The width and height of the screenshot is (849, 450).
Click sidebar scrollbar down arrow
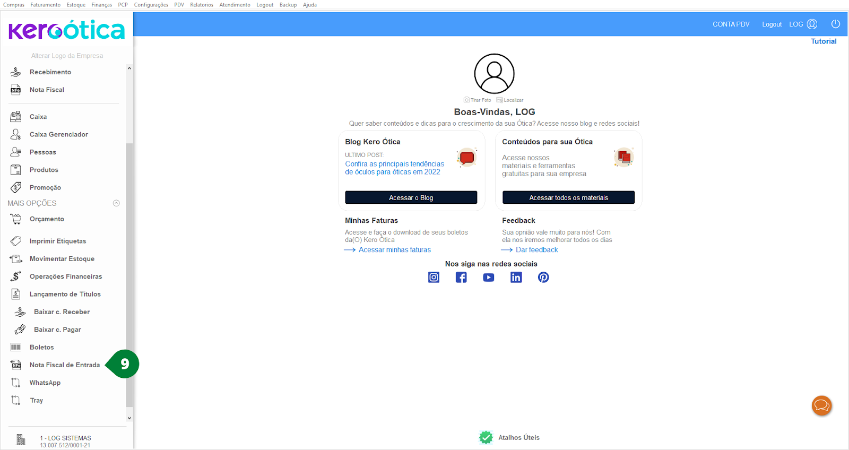[x=129, y=418]
